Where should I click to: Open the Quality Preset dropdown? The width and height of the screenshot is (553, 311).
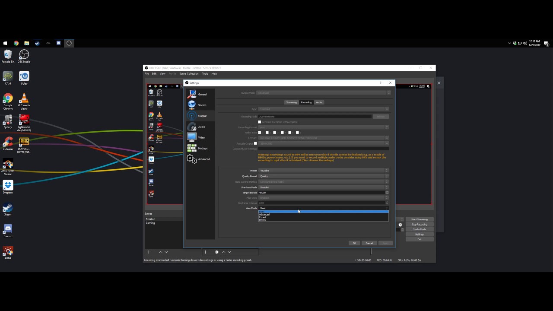[x=323, y=176]
